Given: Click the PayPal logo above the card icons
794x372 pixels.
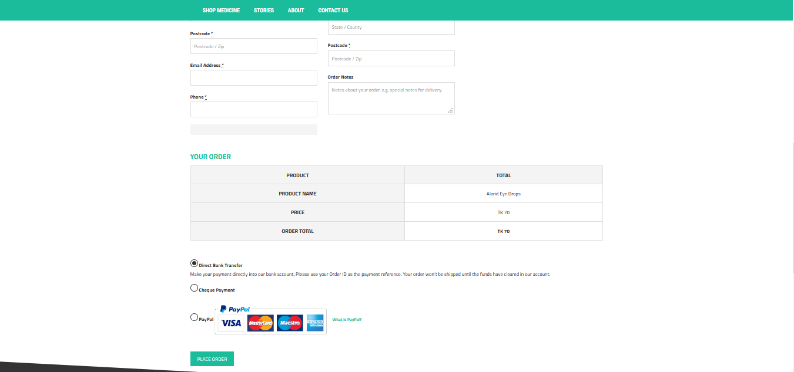Looking at the screenshot, I should (235, 309).
